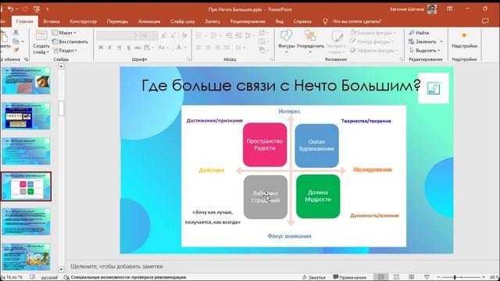Open the Вставка ribbon tab
This screenshot has height=281, width=500.
[52, 21]
